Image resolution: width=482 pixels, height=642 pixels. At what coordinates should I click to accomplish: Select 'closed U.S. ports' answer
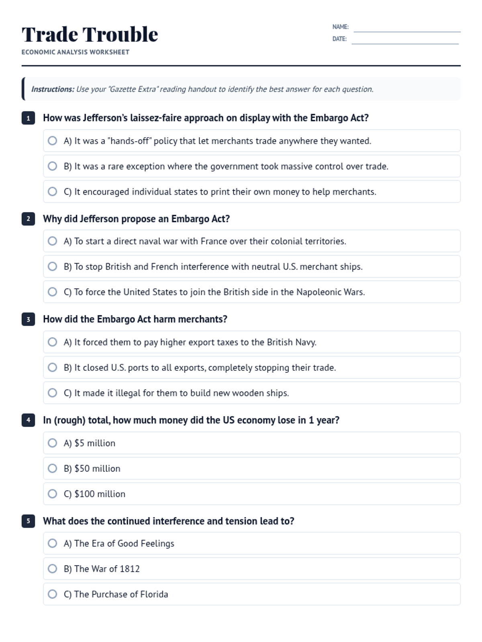click(251, 367)
